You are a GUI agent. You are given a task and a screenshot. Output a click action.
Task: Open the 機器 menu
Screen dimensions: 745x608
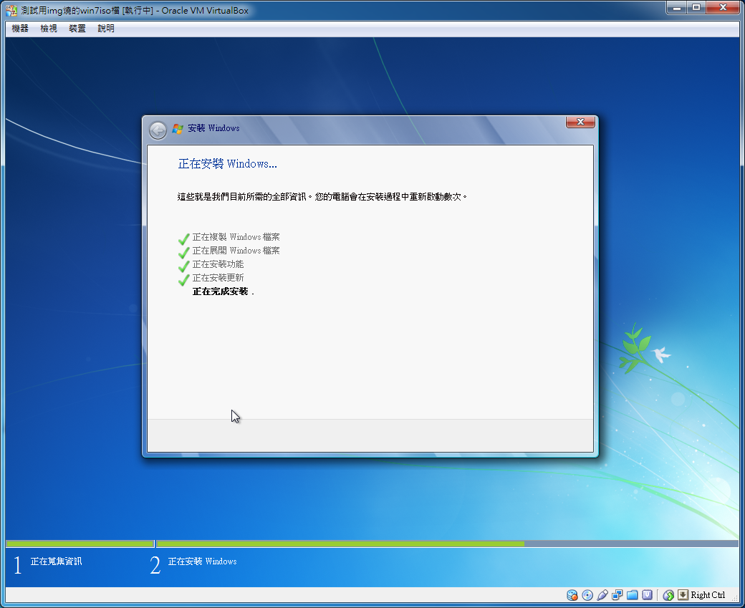[20, 29]
